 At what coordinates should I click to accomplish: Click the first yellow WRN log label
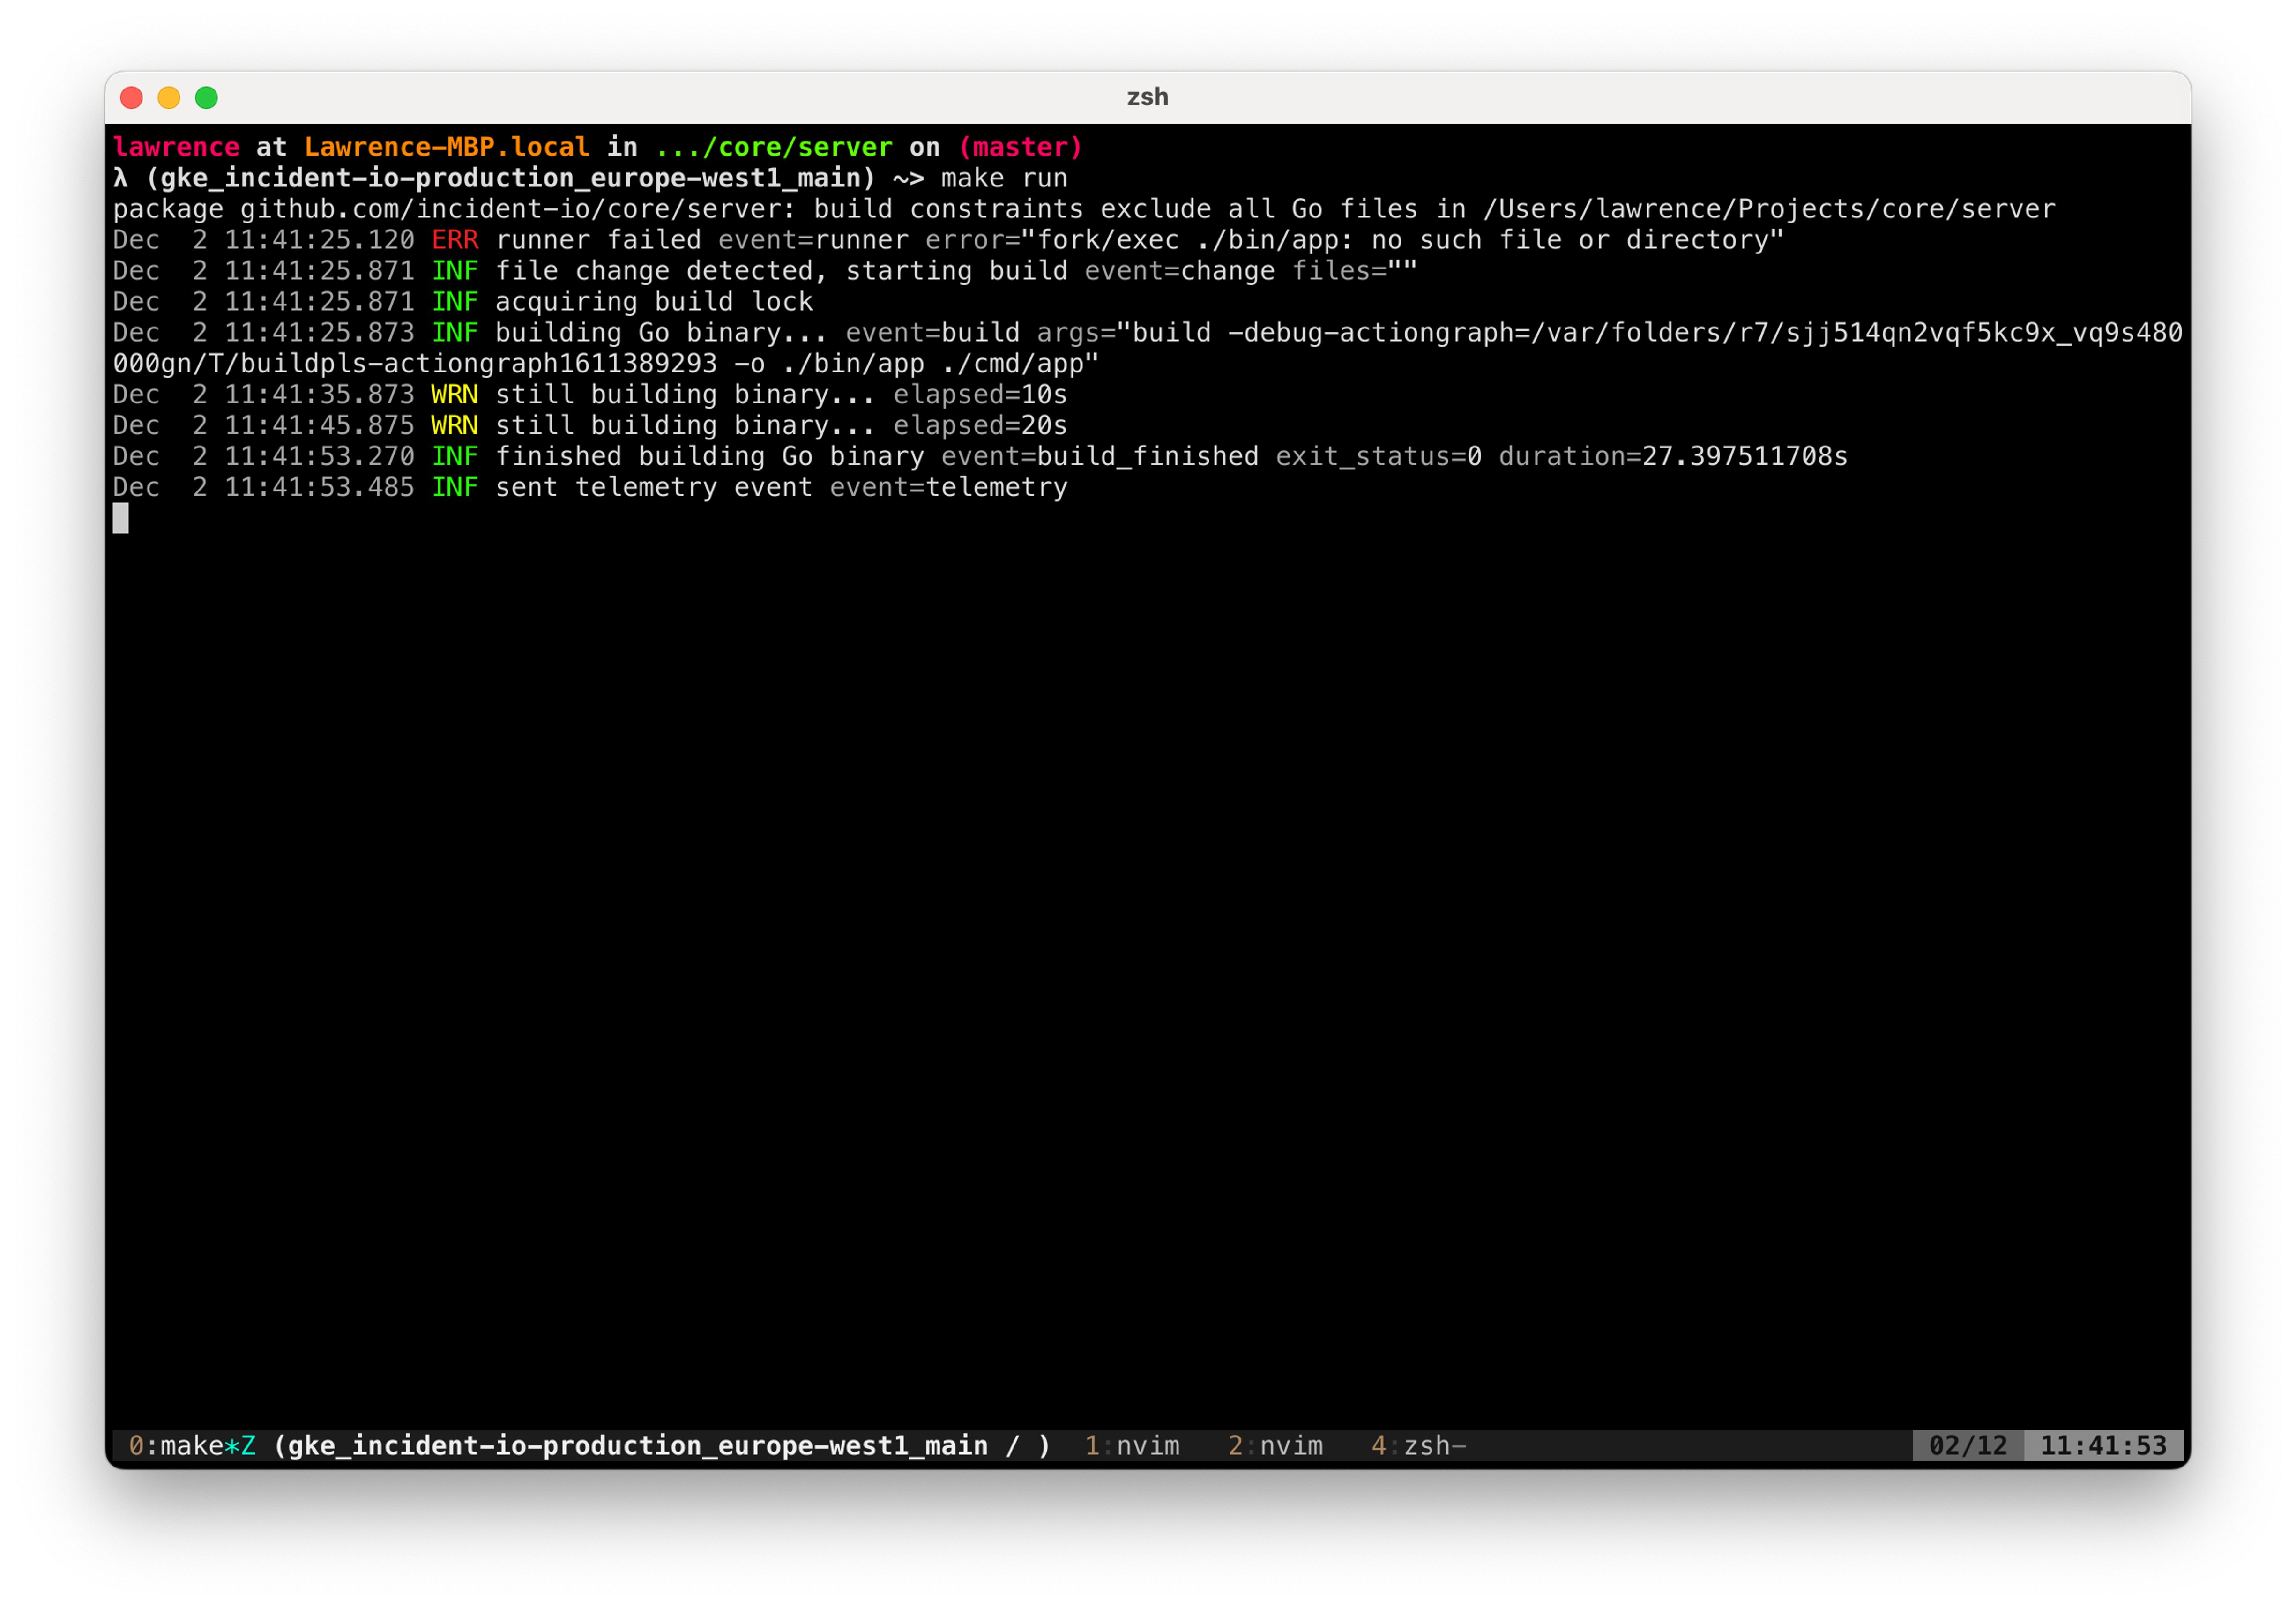coord(455,394)
